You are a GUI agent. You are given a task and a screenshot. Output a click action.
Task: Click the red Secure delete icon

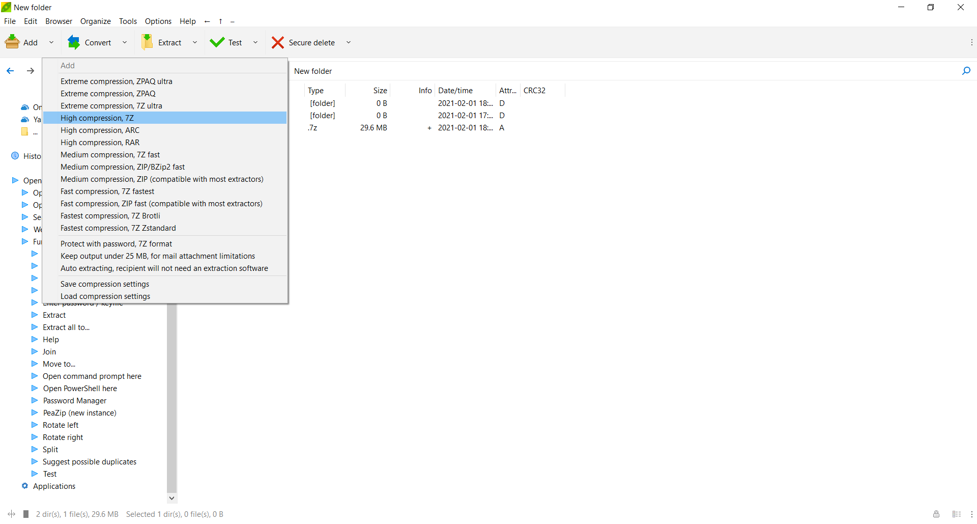277,42
